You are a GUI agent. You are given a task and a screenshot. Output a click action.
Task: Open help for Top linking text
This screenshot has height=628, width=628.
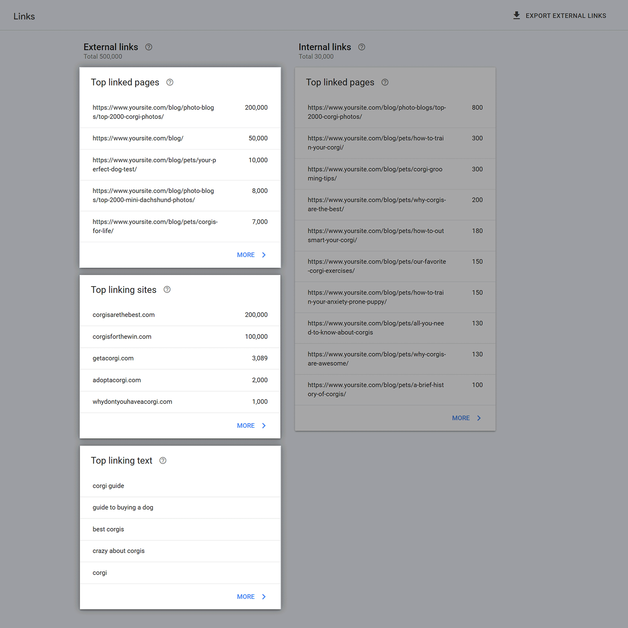(x=162, y=460)
